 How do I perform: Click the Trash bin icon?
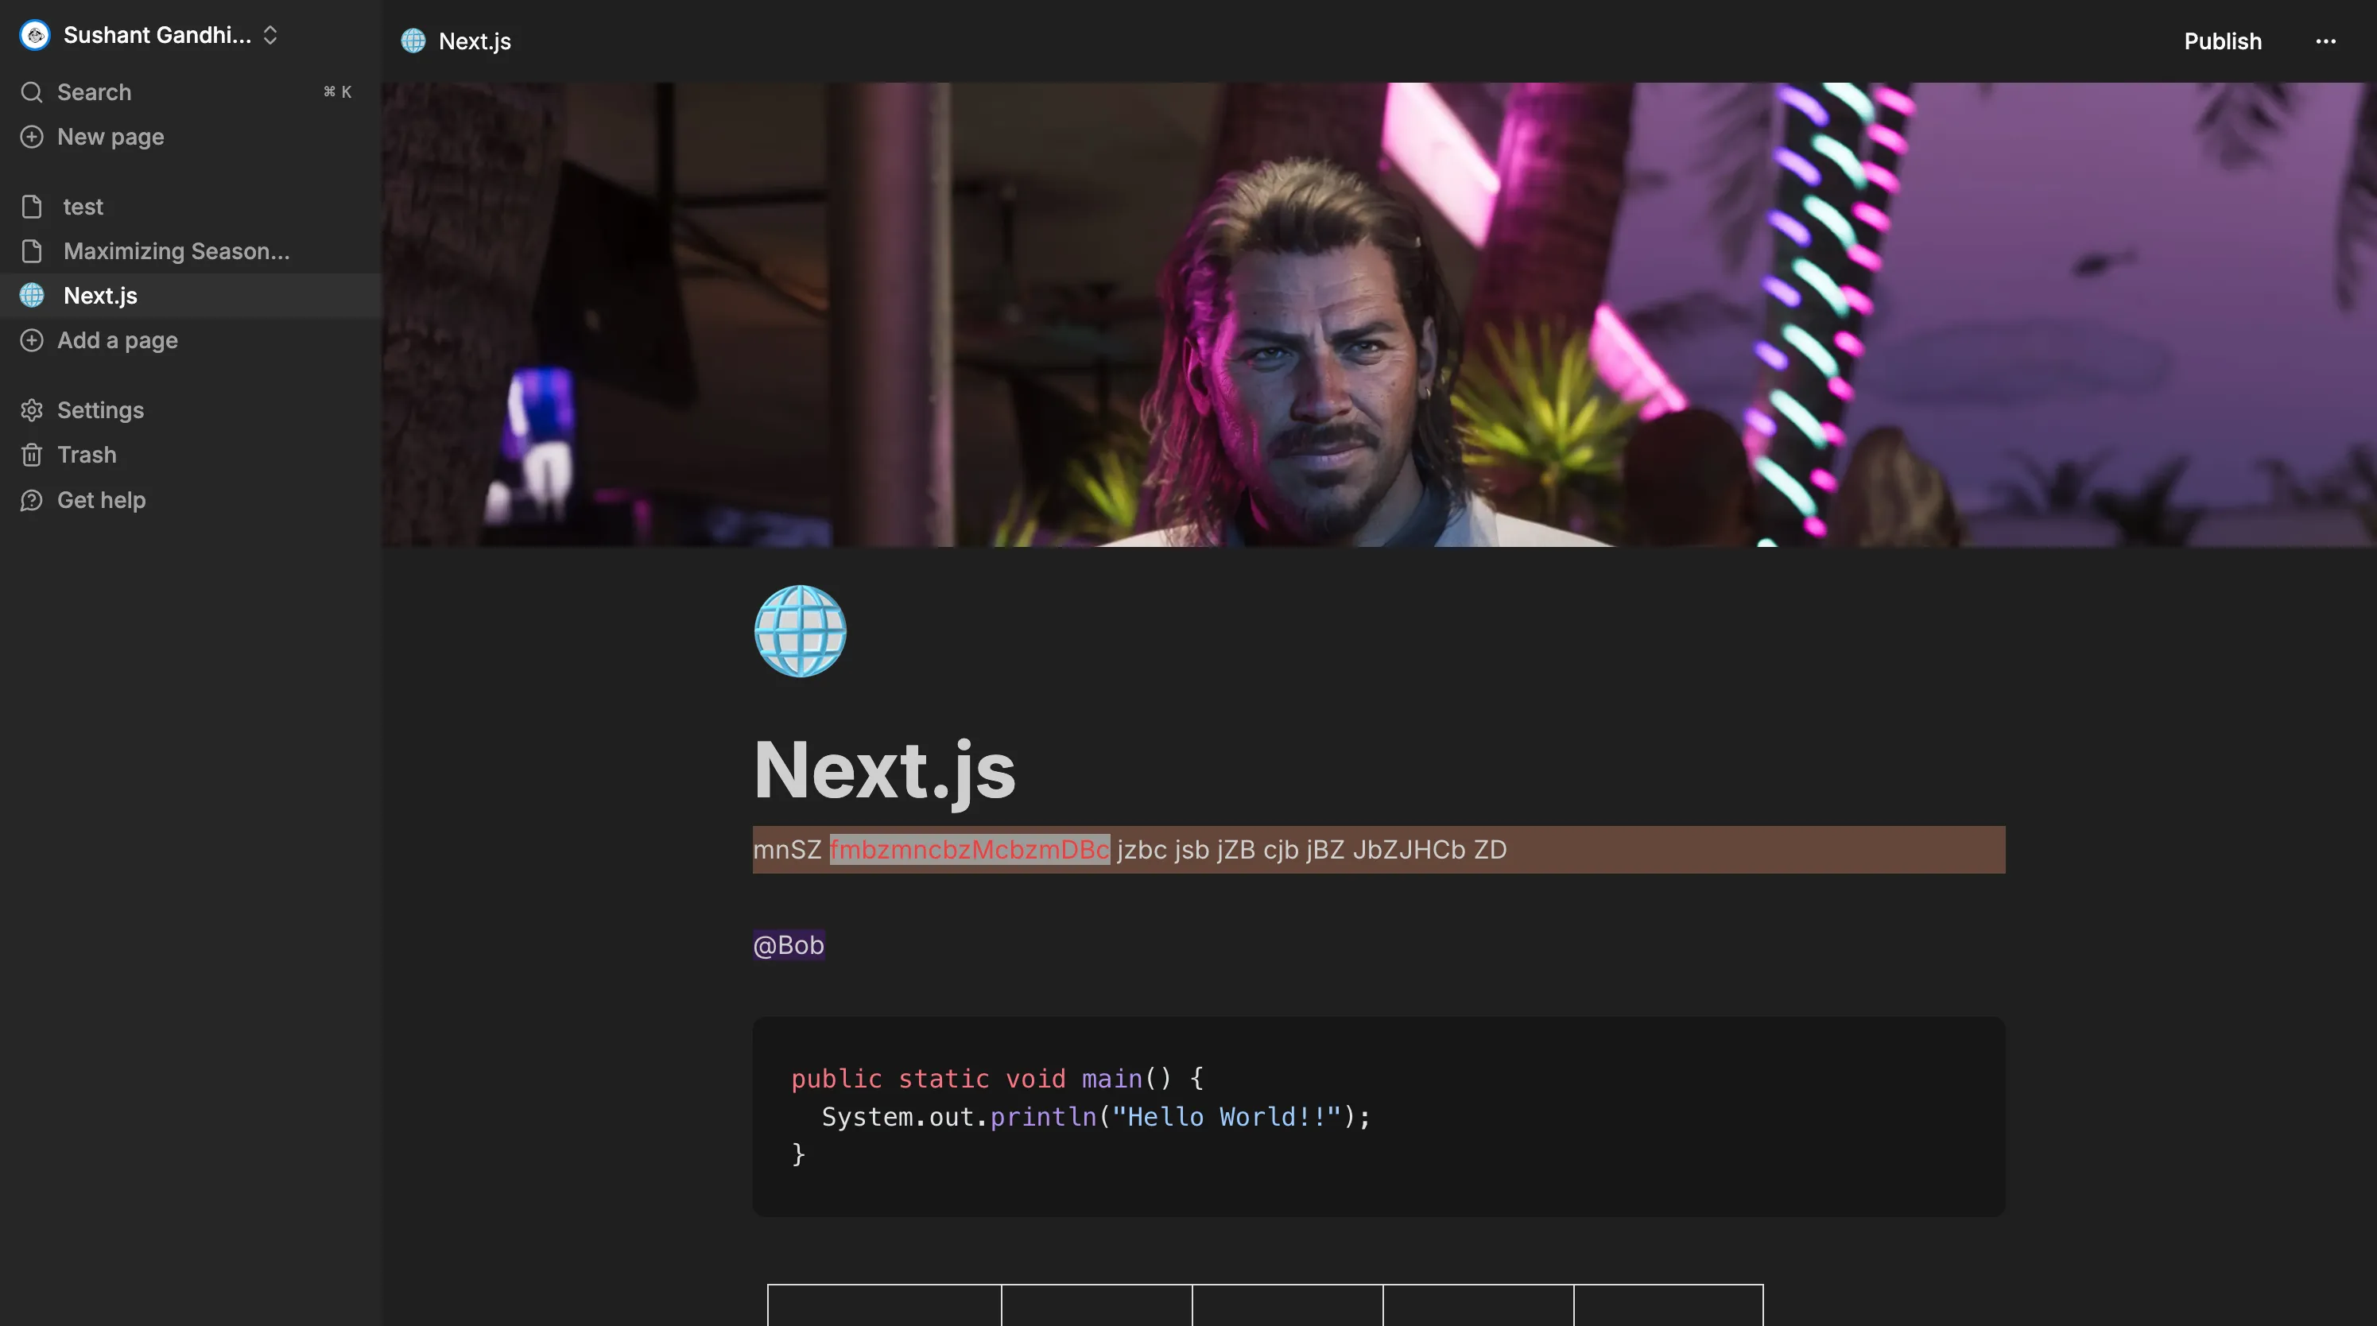[x=31, y=455]
